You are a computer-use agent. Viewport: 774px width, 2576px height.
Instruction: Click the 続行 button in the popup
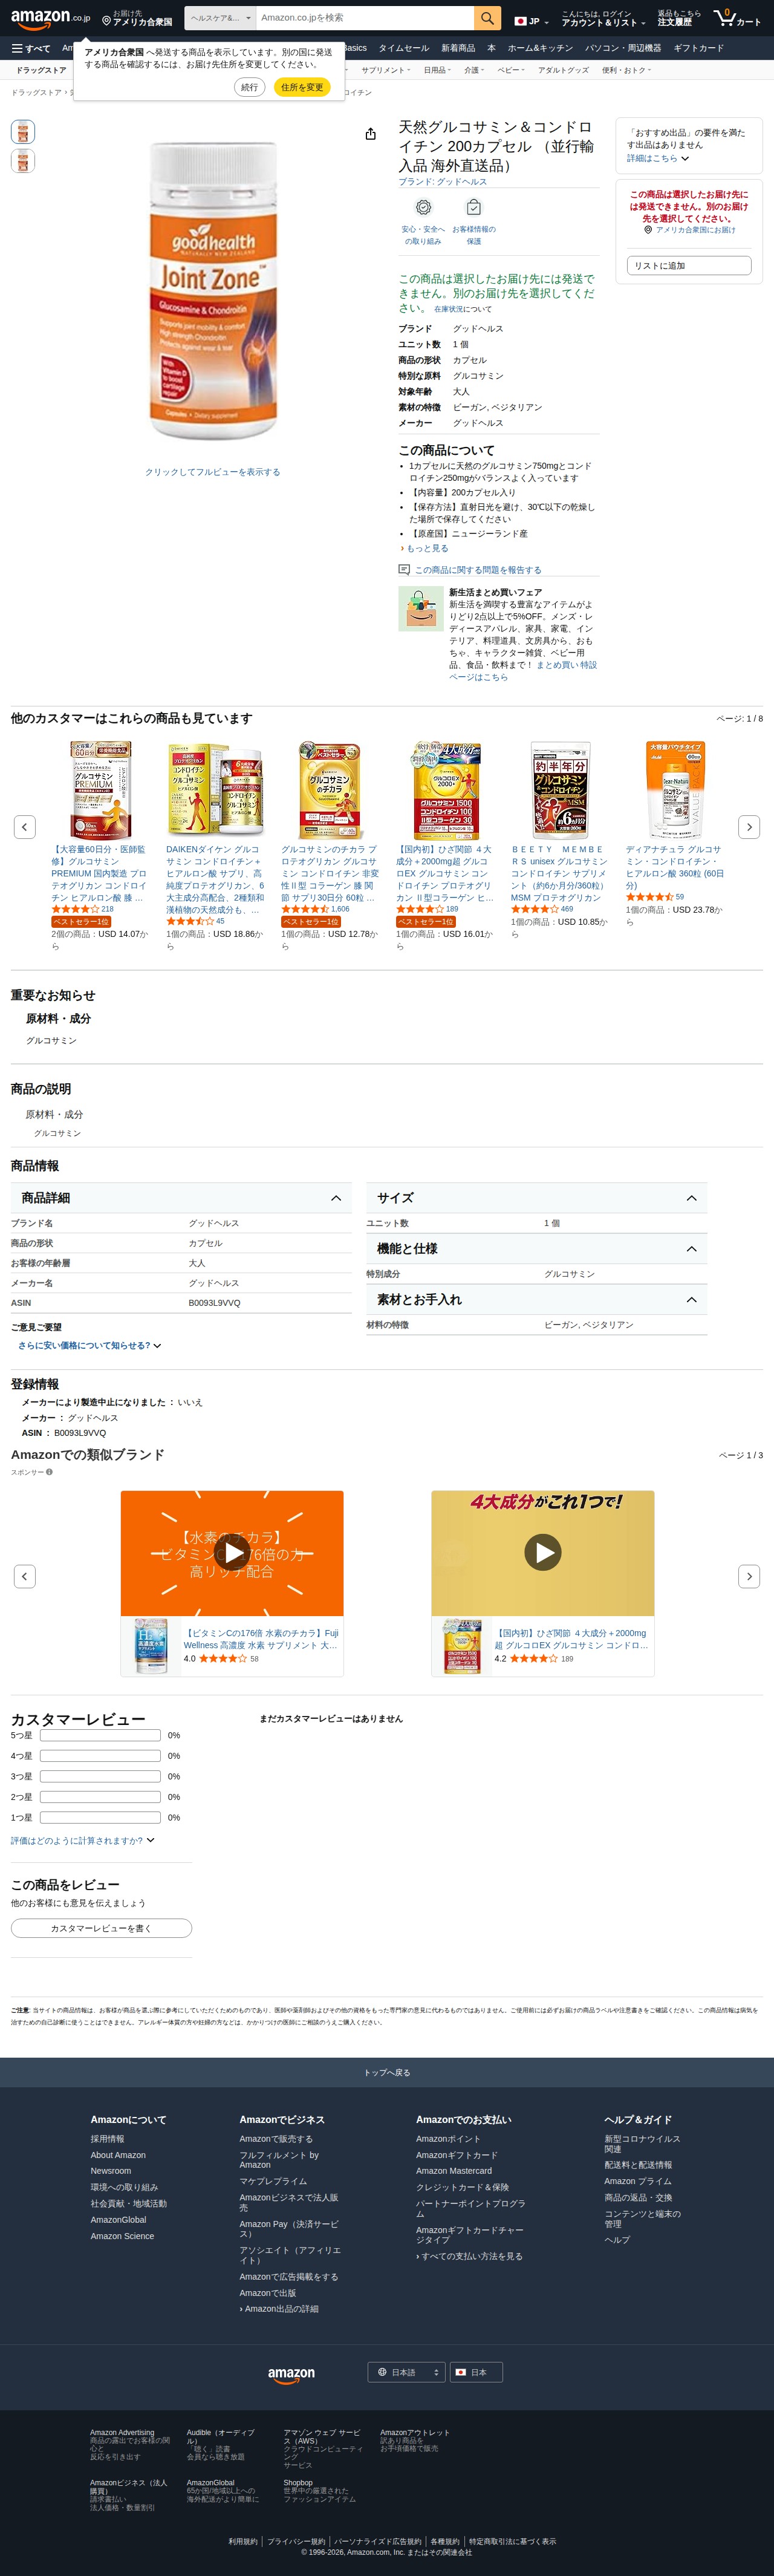pyautogui.click(x=250, y=87)
